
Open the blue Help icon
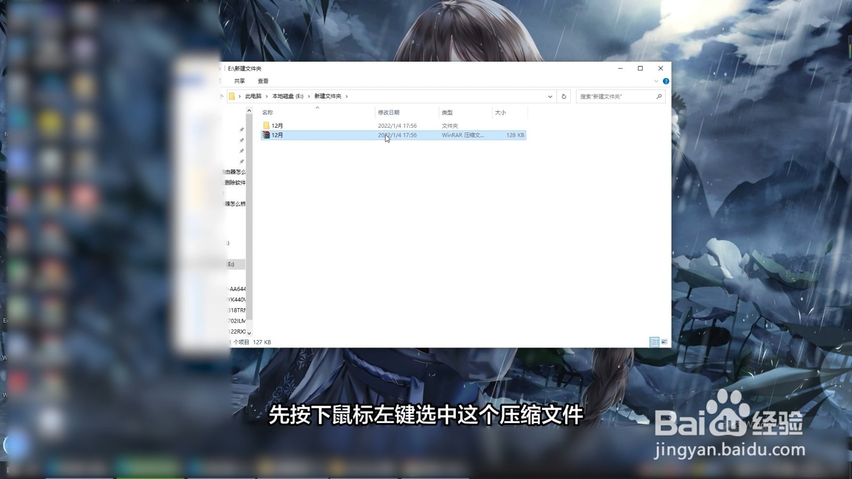click(x=666, y=81)
